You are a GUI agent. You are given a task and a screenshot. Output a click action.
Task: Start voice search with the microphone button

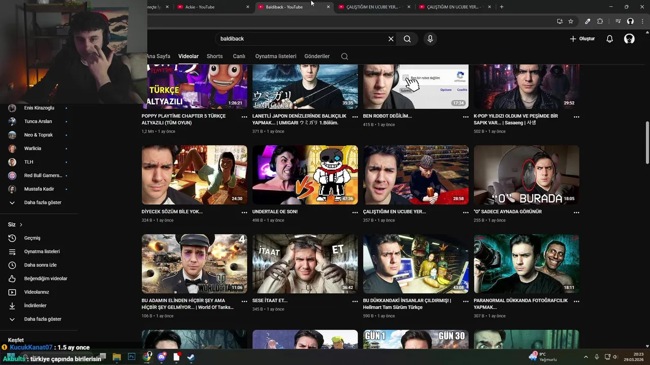tap(430, 39)
